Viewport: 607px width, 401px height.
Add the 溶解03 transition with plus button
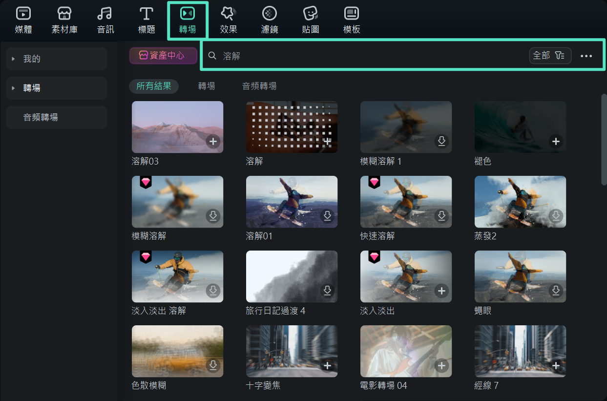(213, 141)
